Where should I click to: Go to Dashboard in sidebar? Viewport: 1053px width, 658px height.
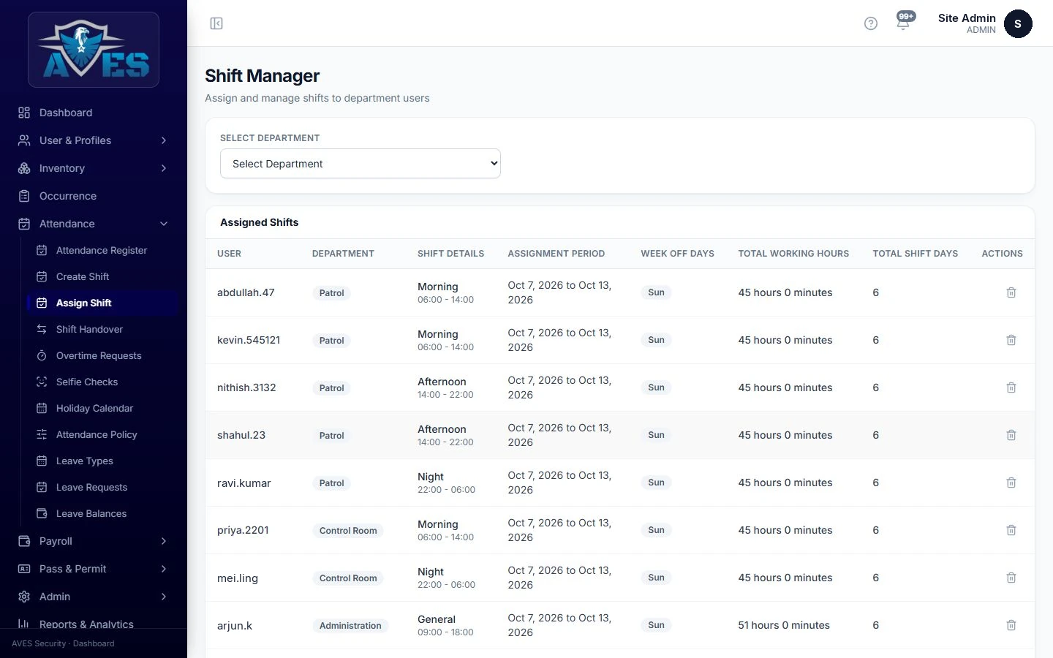click(x=94, y=113)
